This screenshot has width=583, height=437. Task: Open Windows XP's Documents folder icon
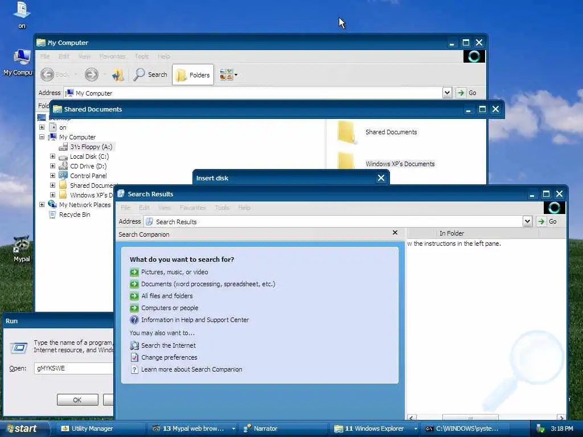347,160
